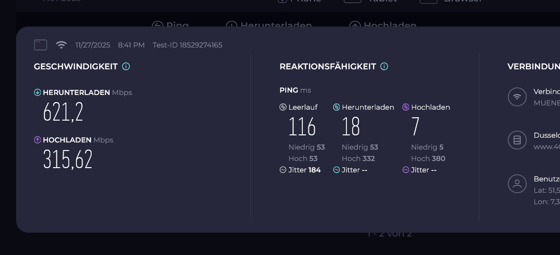Click the circled Wi-Fi connection icon
The width and height of the screenshot is (560, 255).
(517, 97)
